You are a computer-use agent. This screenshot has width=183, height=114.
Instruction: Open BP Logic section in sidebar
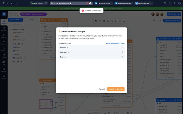[x=4, y=29]
